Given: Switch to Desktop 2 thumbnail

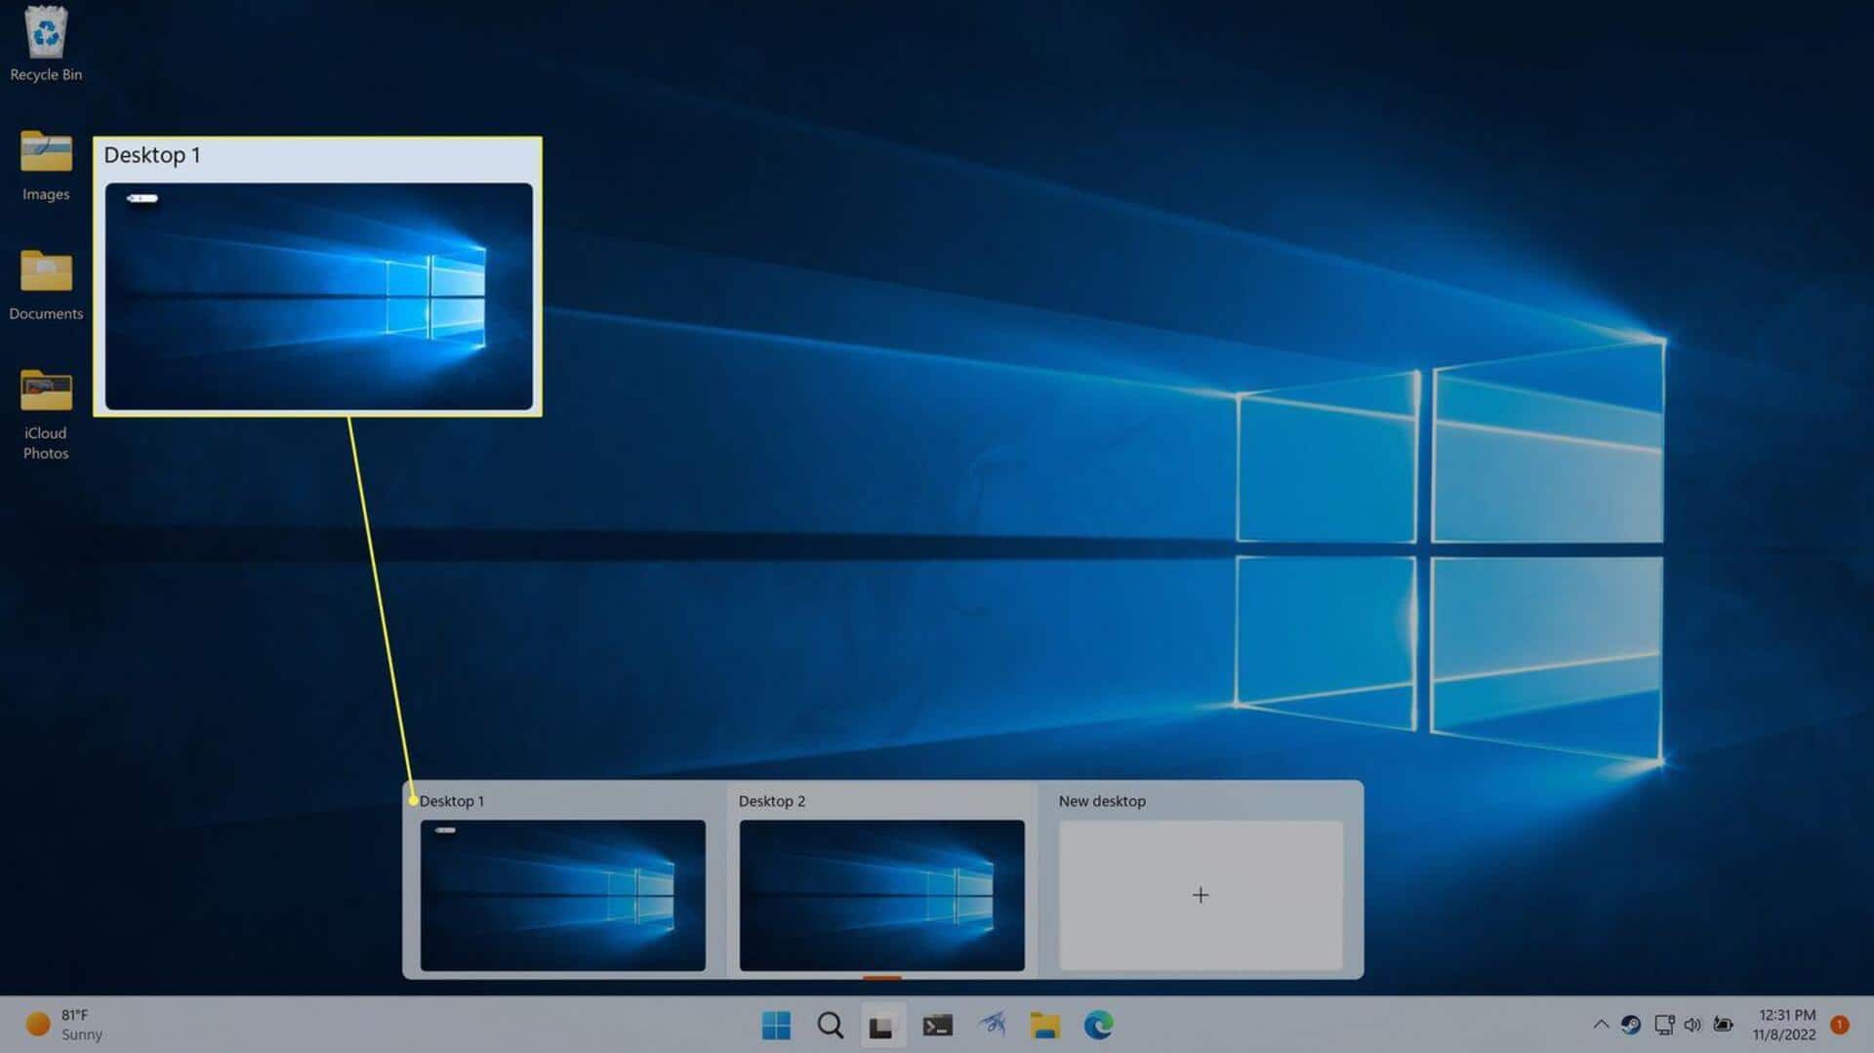Looking at the screenshot, I should [x=881, y=894].
